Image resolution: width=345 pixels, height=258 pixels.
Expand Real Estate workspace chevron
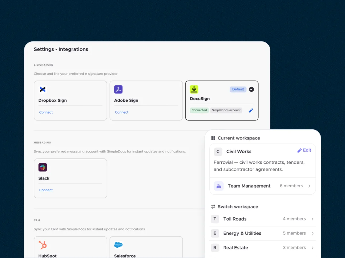pos(313,248)
